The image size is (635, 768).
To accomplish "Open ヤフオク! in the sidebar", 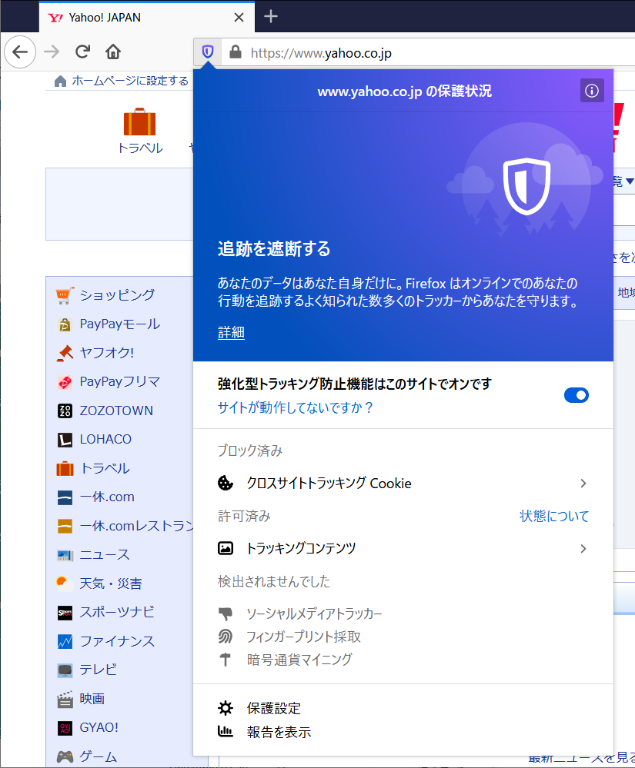I will pyautogui.click(x=106, y=353).
